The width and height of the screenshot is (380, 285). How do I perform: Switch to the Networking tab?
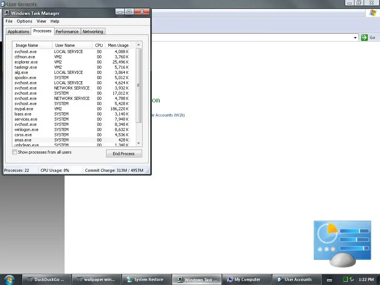click(x=93, y=32)
